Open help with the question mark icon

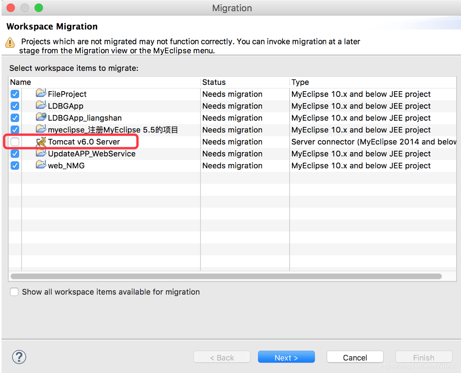(19, 357)
